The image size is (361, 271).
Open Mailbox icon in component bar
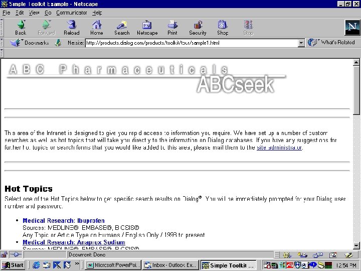(302, 255)
